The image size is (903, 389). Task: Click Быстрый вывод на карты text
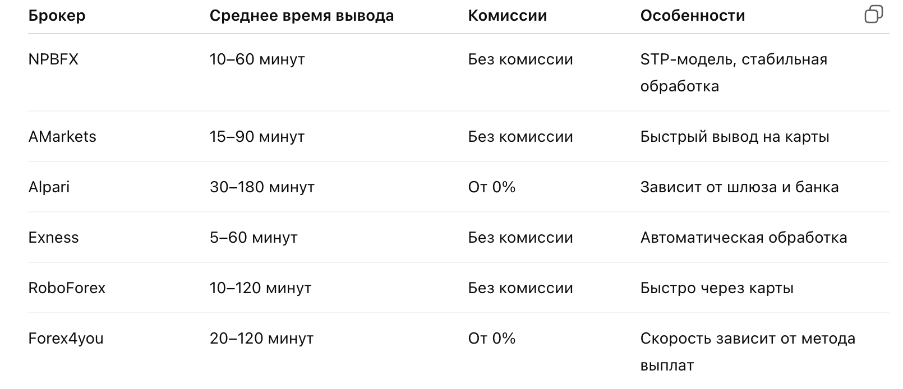point(734,137)
